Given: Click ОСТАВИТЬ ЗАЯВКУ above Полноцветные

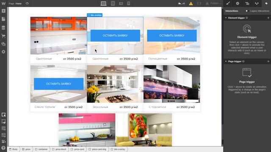Looking at the screenshot, I should 172,35.
